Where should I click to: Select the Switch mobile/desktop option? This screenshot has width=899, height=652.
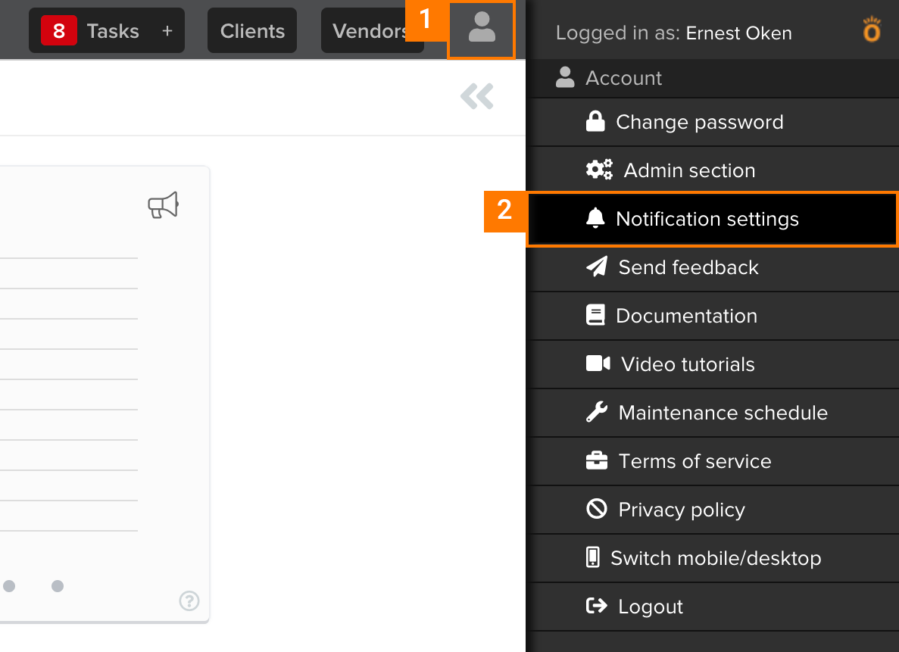click(x=716, y=558)
